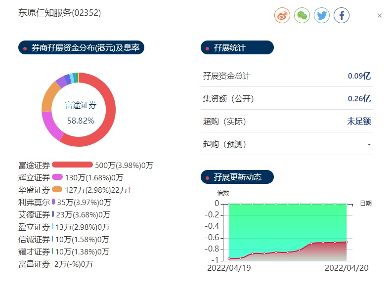Click the 0.09亿 total margin value
Image resolution: width=390 pixels, height=293 pixels.
pos(359,76)
